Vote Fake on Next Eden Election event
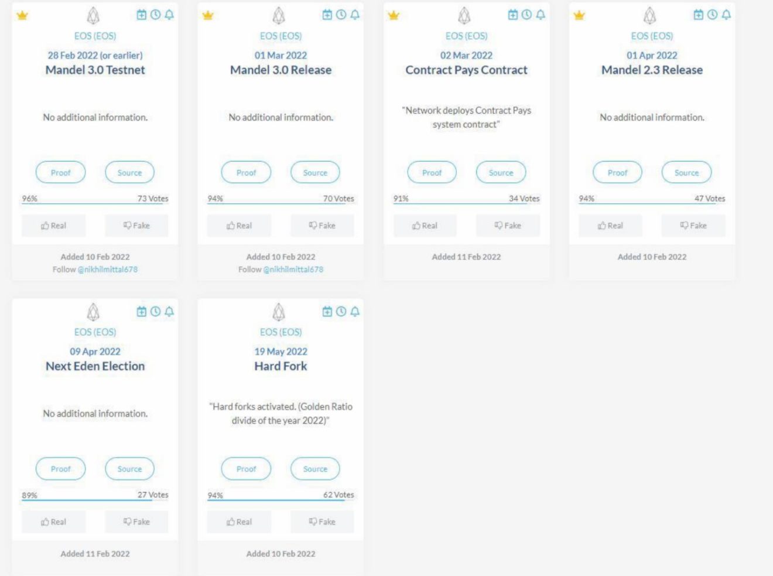The width and height of the screenshot is (773, 576). click(136, 522)
